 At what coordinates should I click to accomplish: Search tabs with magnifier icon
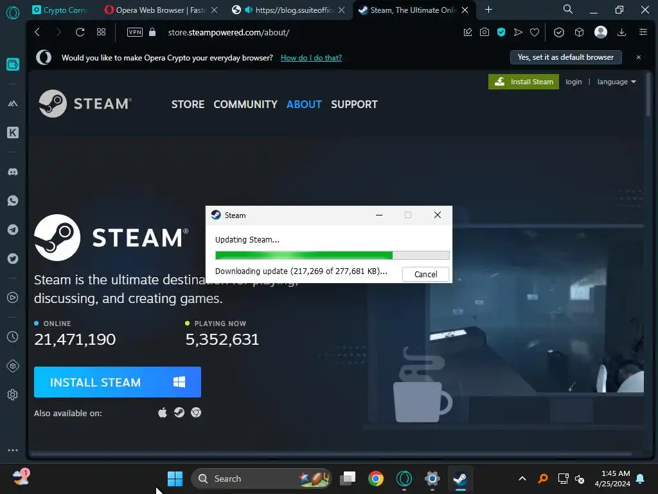point(568,9)
